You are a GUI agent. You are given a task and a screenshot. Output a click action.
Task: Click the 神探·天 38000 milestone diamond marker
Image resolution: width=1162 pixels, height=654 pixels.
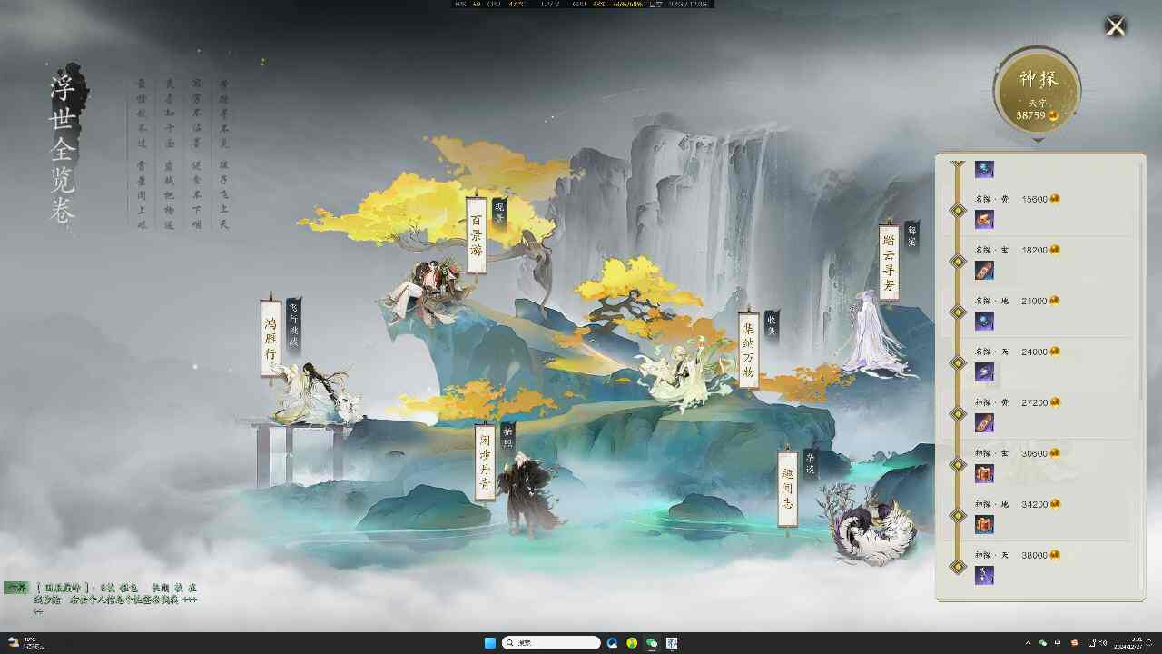click(957, 567)
